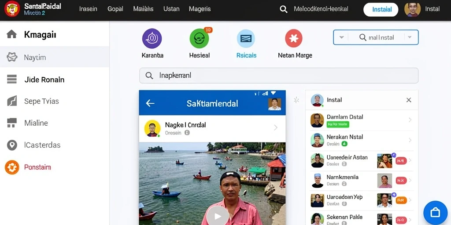Play the video in phone preview
Viewport: 451px width, 225px height.
coord(218,216)
